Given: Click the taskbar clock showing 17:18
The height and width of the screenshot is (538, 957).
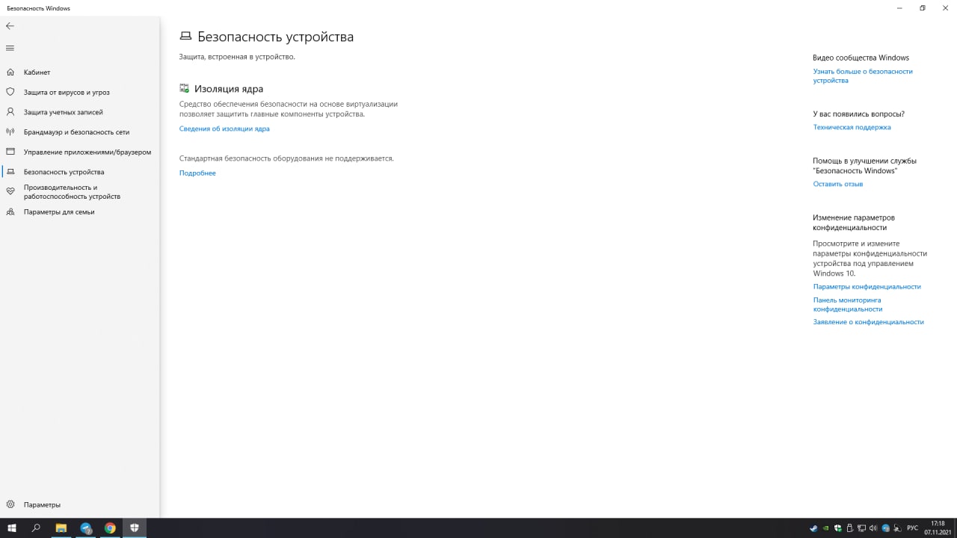Looking at the screenshot, I should point(937,528).
